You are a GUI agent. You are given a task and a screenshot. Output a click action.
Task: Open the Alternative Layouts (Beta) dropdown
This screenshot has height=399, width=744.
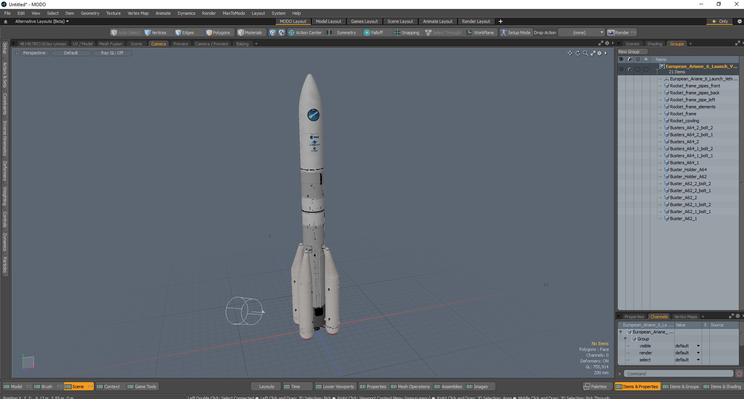[x=42, y=21]
